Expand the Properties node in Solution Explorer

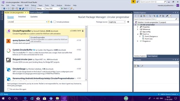[x=138, y=27]
